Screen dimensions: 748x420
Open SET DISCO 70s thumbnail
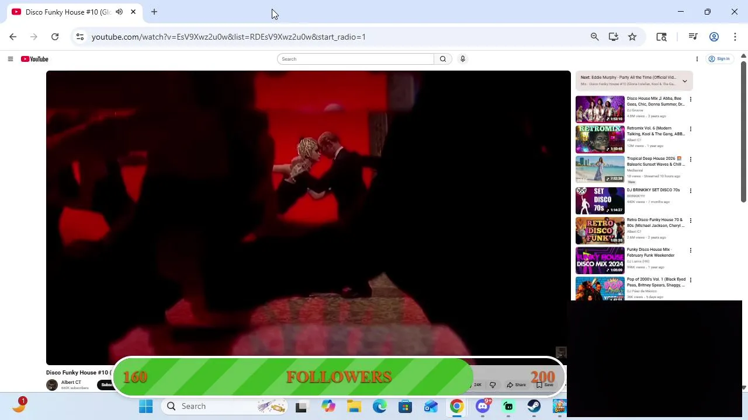point(600,200)
